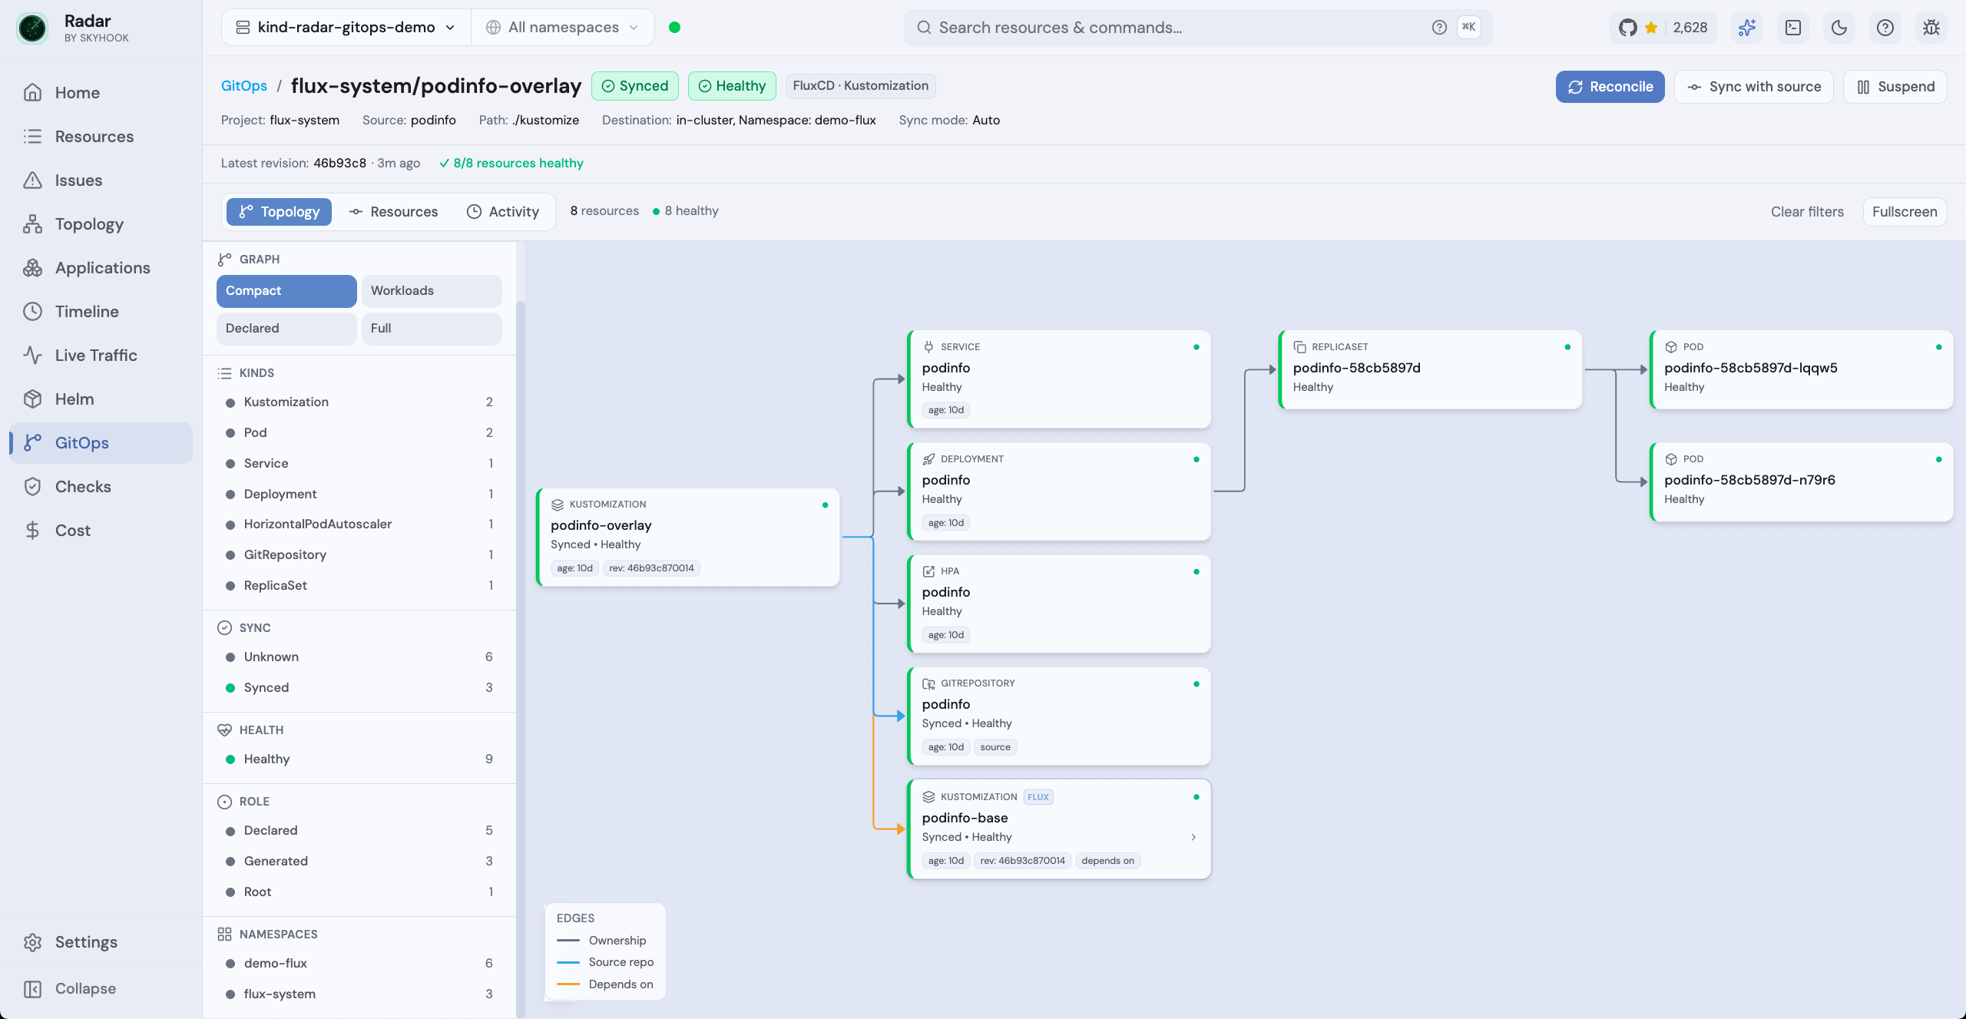Viewport: 1966px width, 1019px height.
Task: Select pod podinfo-58cb5897d-lqqw5
Action: click(x=1802, y=369)
